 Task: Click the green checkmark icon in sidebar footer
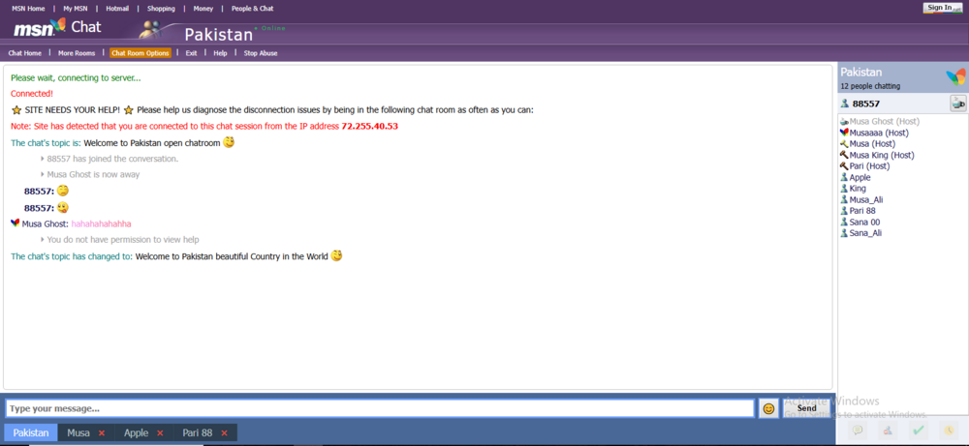(919, 431)
